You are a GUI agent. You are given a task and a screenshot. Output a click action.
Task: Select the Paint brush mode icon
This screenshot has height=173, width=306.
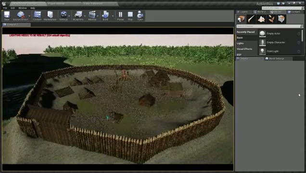(x=251, y=19)
